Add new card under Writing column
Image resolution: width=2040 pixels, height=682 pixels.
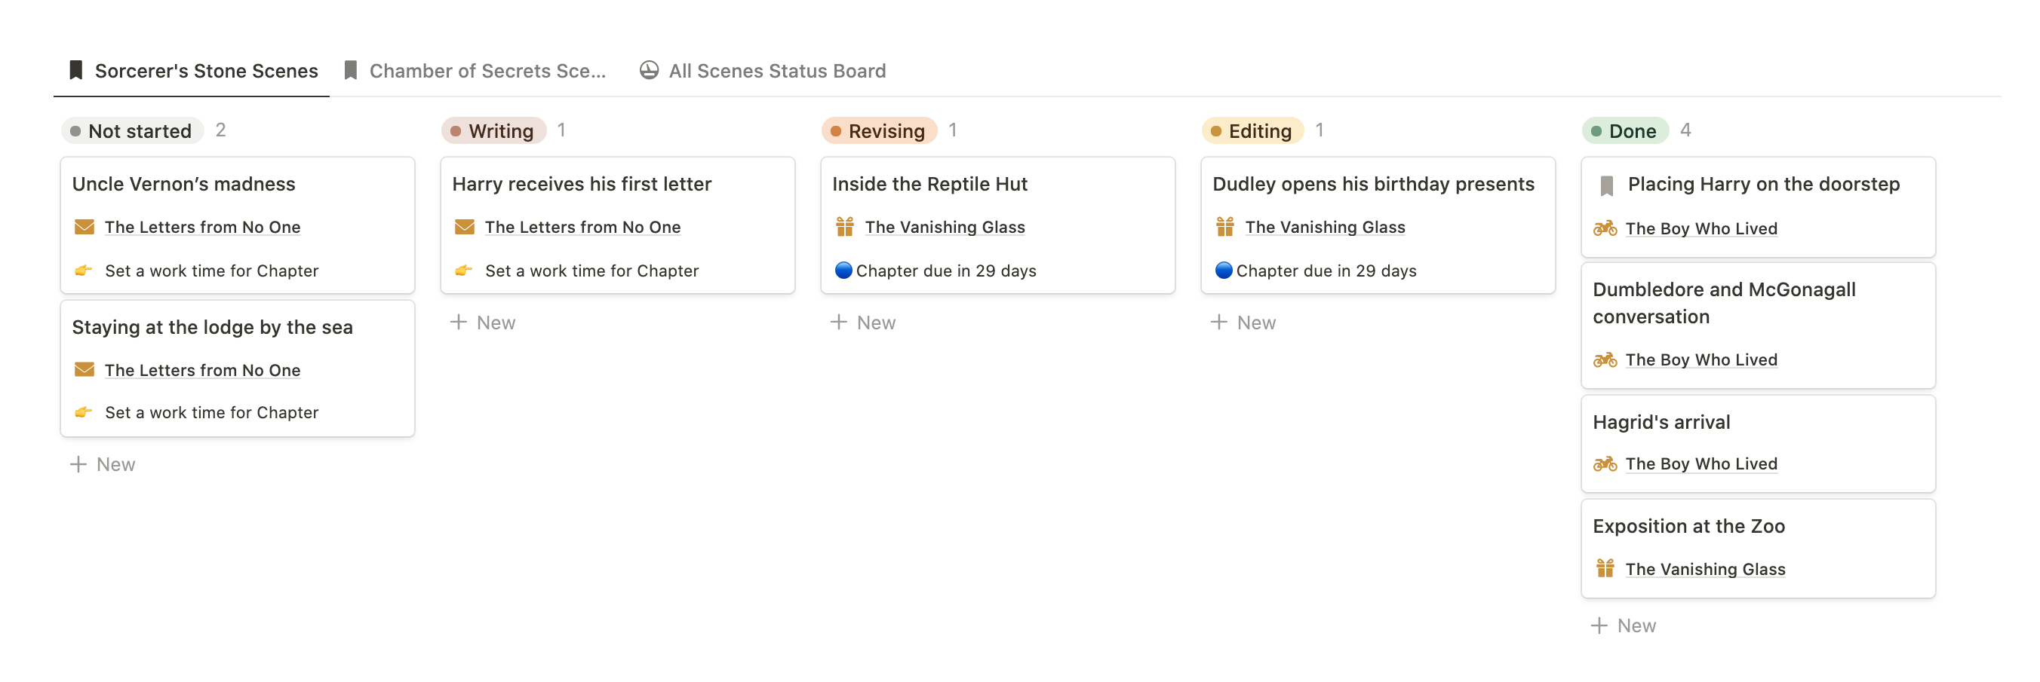click(483, 323)
